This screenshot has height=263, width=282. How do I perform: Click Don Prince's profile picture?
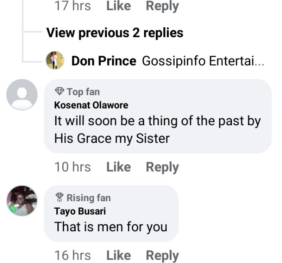tap(55, 61)
